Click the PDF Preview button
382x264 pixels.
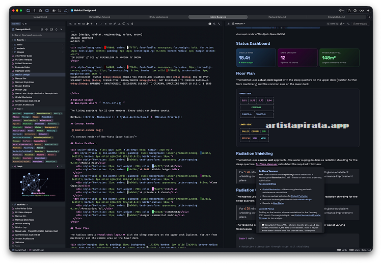click(360, 23)
